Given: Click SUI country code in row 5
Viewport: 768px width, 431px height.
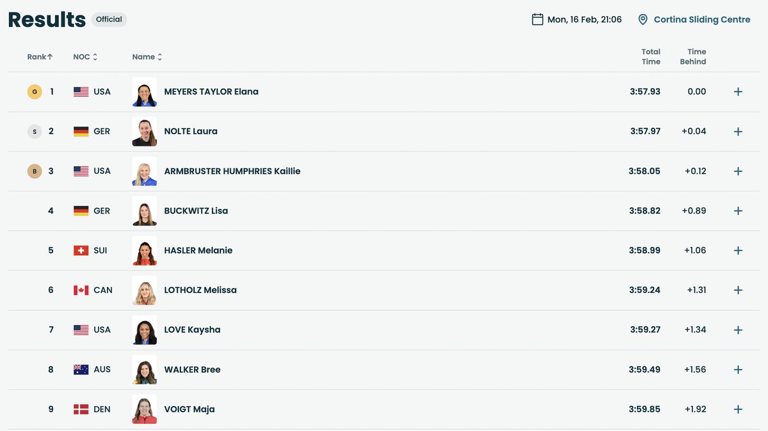Looking at the screenshot, I should pos(100,250).
